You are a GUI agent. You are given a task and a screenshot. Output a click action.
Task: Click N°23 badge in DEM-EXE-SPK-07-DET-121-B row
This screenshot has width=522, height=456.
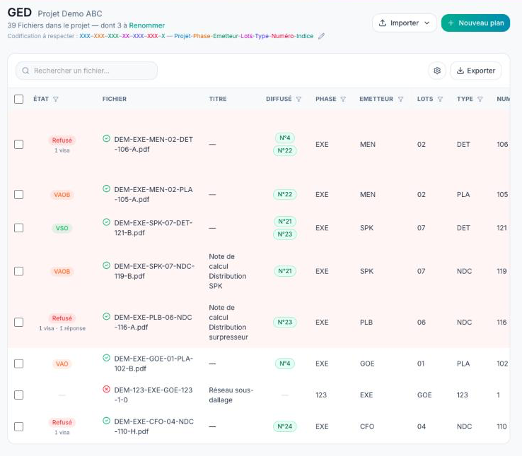284,234
